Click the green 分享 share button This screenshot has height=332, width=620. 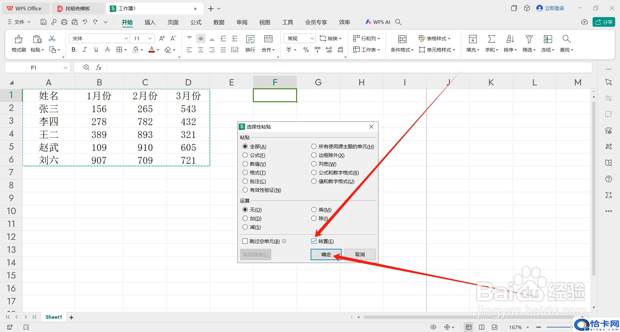tap(604, 22)
